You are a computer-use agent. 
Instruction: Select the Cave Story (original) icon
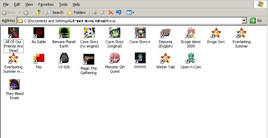[x=115, y=33]
